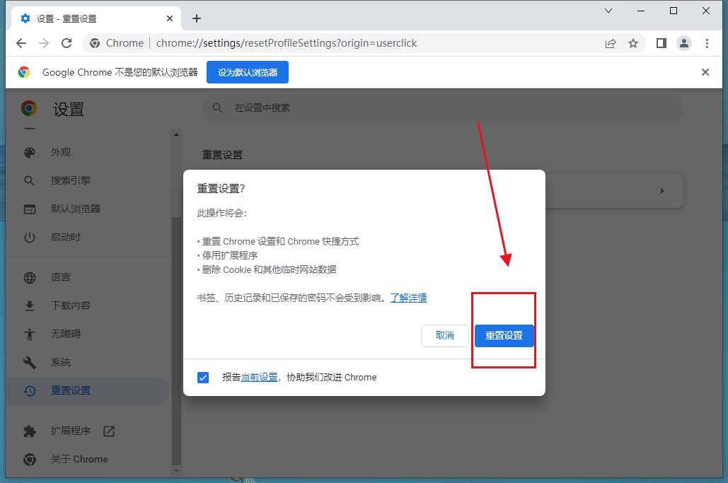Open 关于 Chrome in the sidebar

(x=87, y=460)
